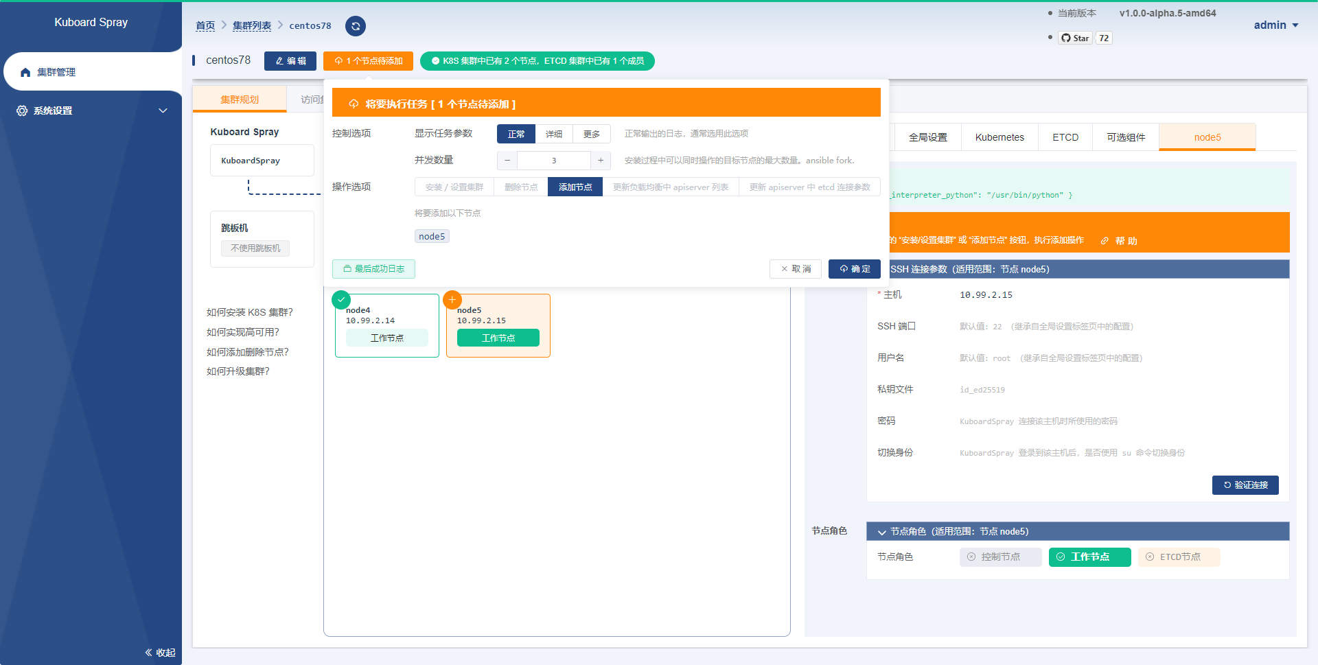Click 取消 to cancel the task dialog
The image size is (1318, 665).
point(796,269)
